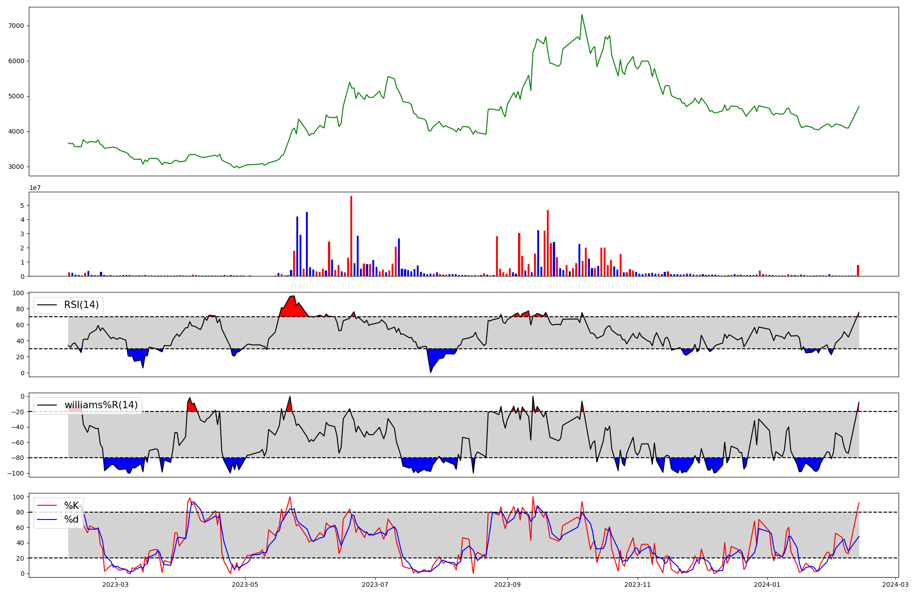This screenshot has height=595, width=916.
Task: Click the 7000 price axis tick label
Action: 17,26
